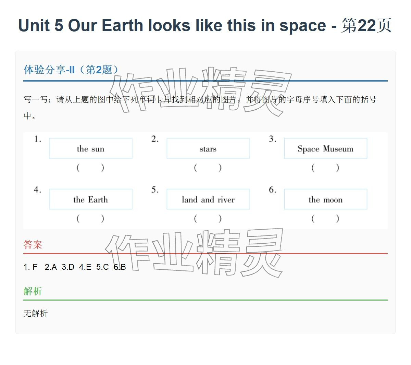Select the "the Earth" word card
Image resolution: width=411 pixels, height=365 pixels.
tap(91, 199)
